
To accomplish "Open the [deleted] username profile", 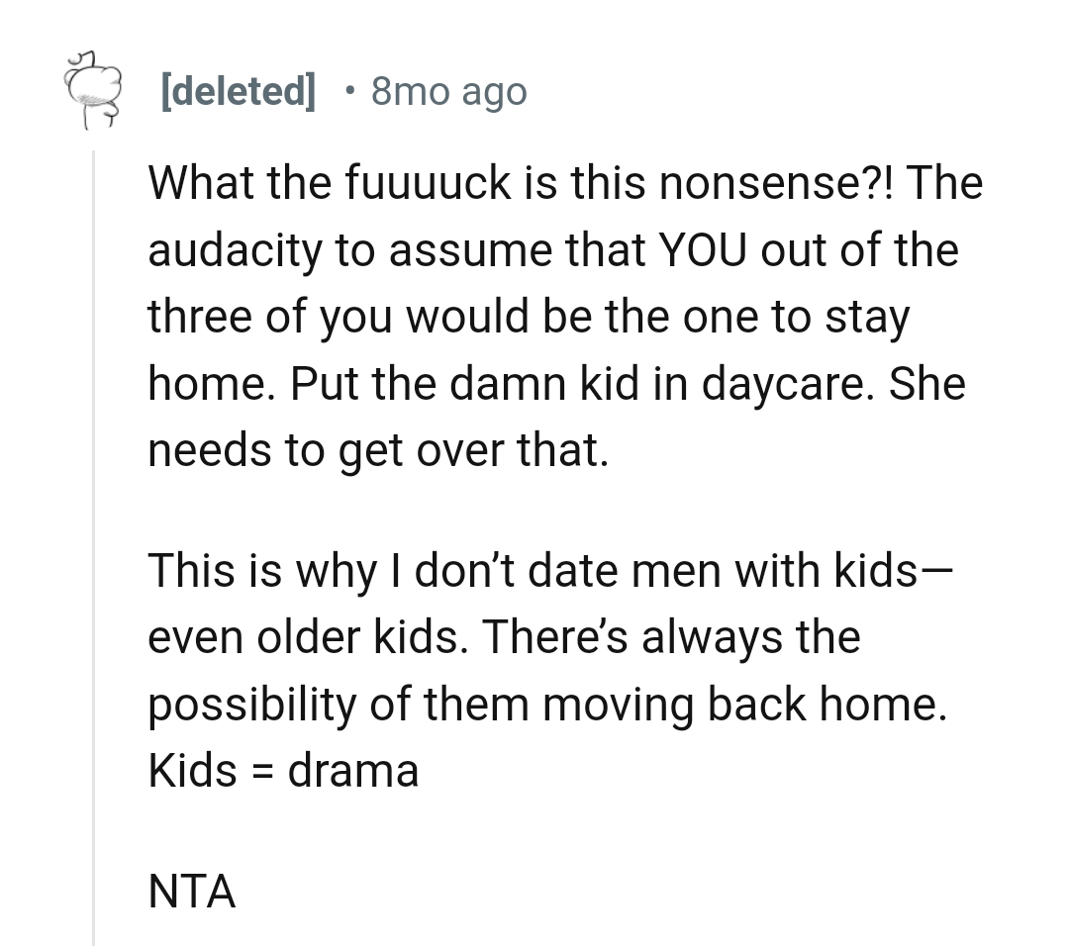I will (238, 92).
